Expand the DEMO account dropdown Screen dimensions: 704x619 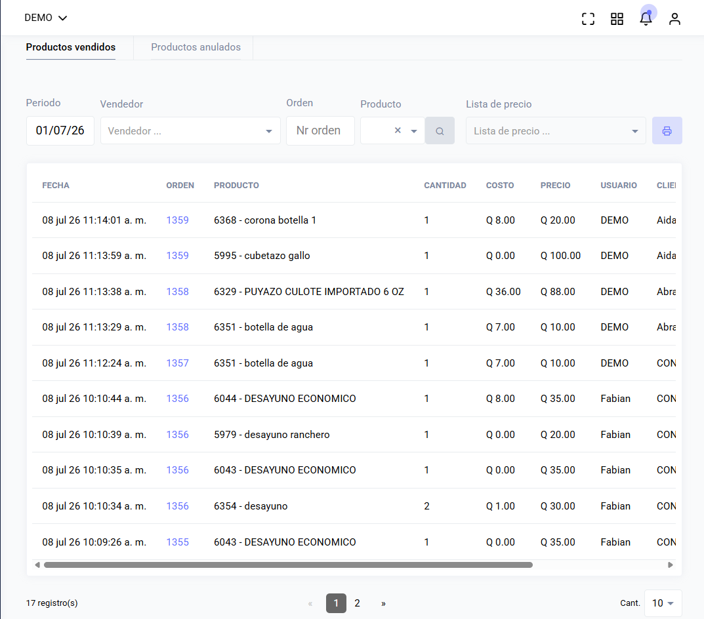click(45, 18)
